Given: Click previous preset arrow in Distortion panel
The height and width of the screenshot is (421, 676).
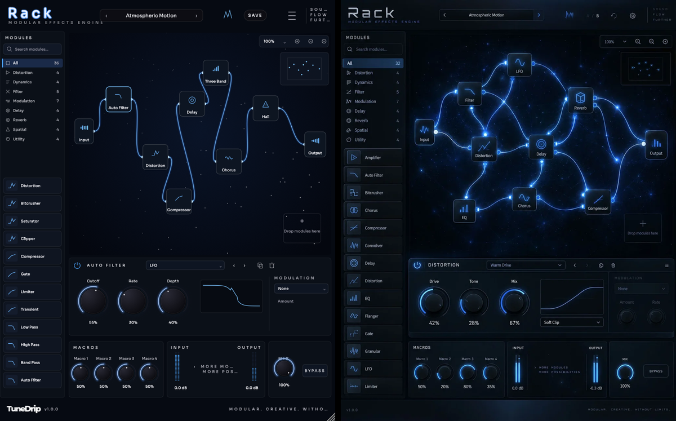Looking at the screenshot, I should [575, 265].
